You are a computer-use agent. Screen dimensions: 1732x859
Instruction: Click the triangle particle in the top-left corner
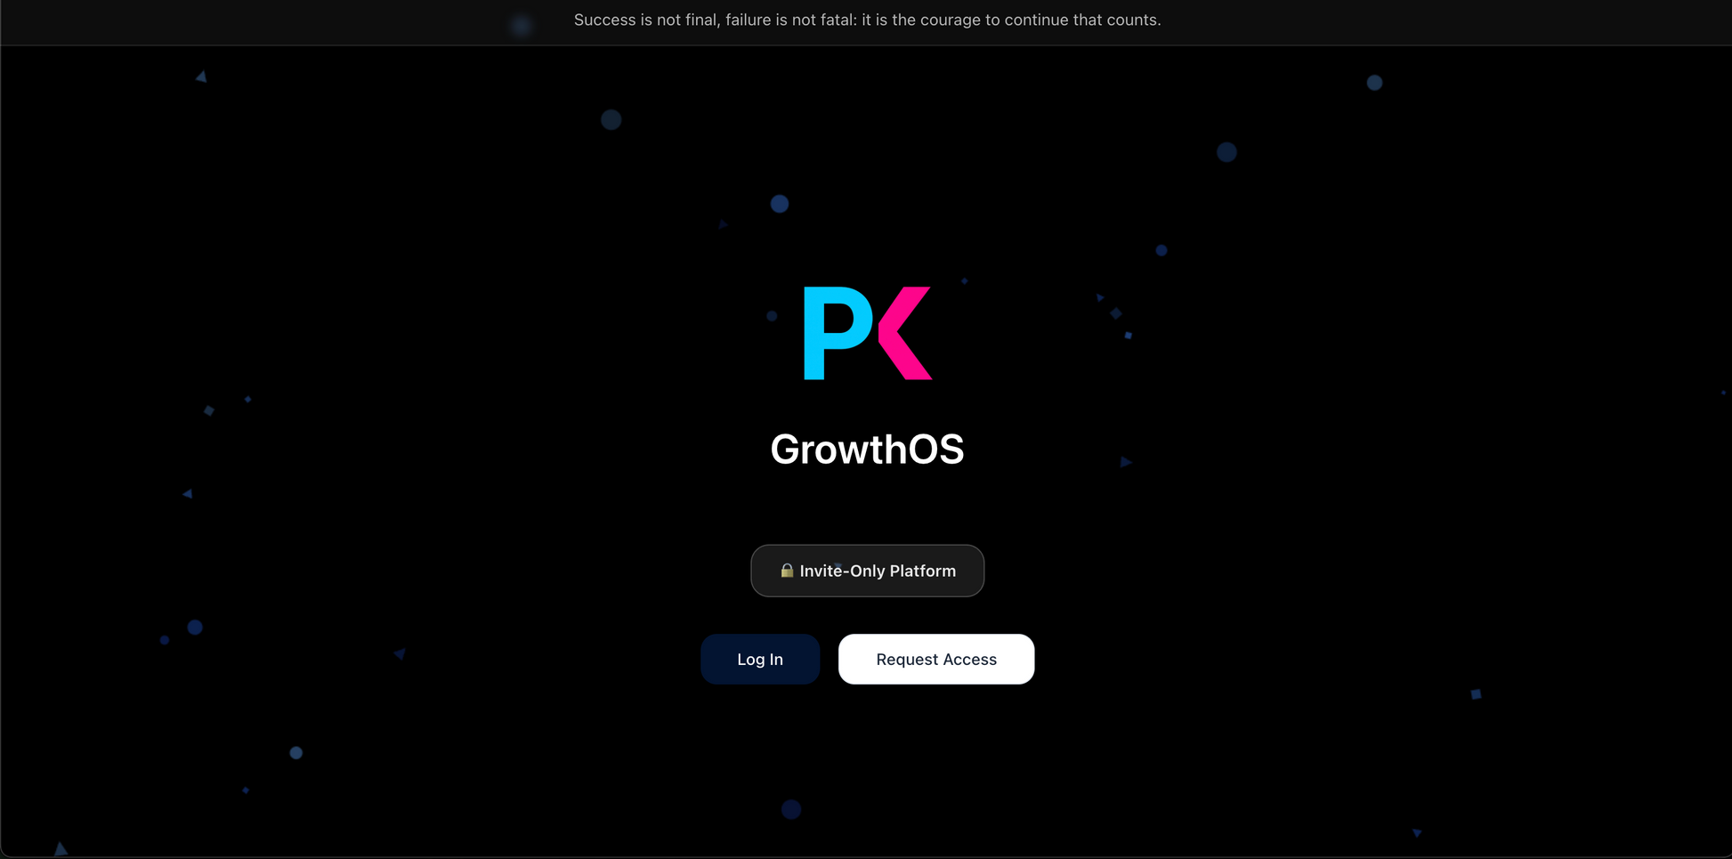[x=201, y=77]
